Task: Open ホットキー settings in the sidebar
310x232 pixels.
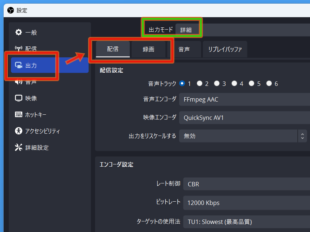Action: pyautogui.click(x=50, y=115)
